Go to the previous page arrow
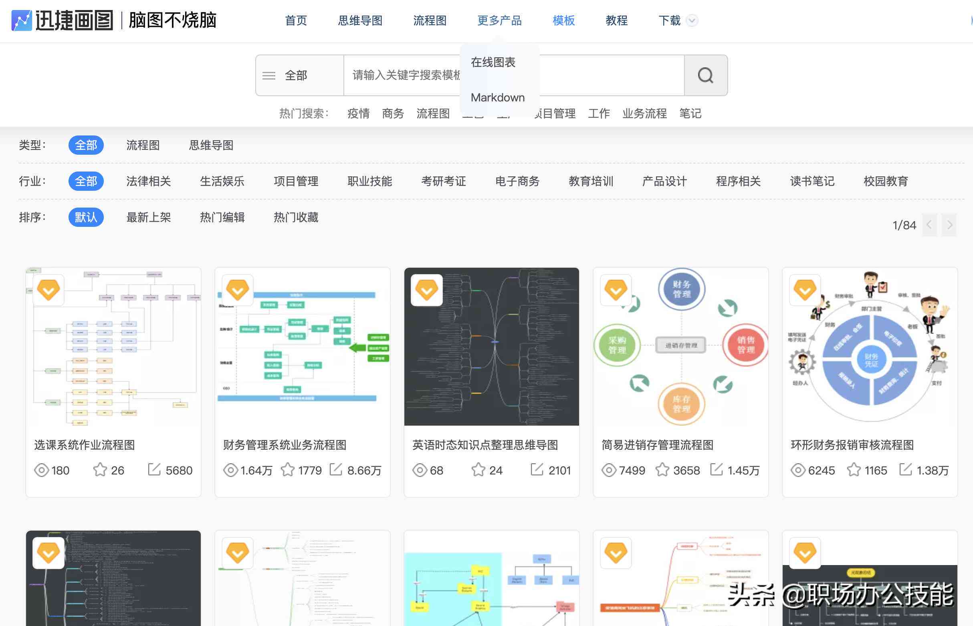This screenshot has width=973, height=626. pos(929,225)
